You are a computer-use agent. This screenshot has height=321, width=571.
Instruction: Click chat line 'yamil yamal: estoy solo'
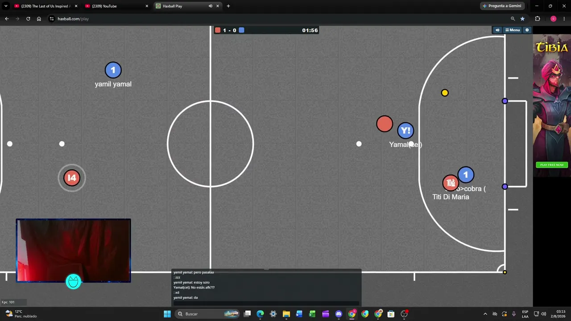191,282
